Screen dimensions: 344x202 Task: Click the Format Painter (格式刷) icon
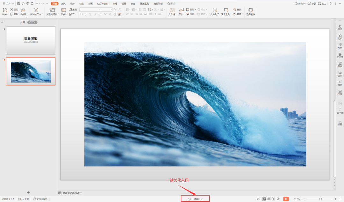23,11
